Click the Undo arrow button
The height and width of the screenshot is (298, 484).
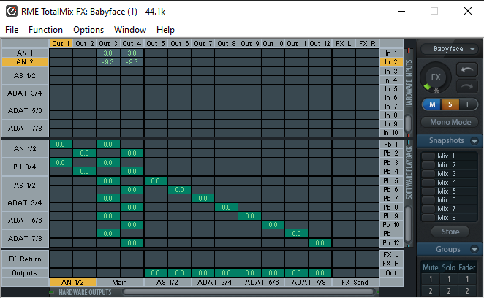pos(467,71)
